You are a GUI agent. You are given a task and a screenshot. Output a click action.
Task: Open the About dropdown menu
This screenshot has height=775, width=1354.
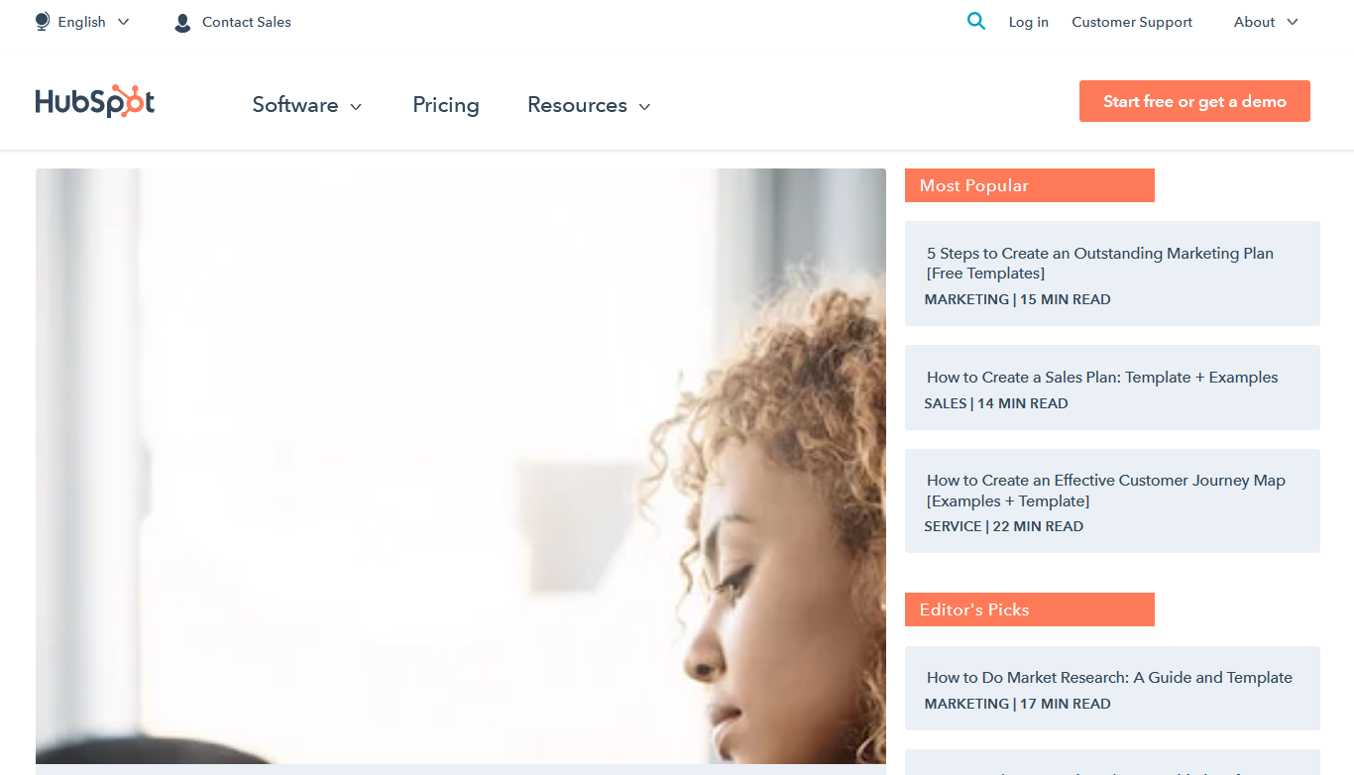coord(1266,22)
